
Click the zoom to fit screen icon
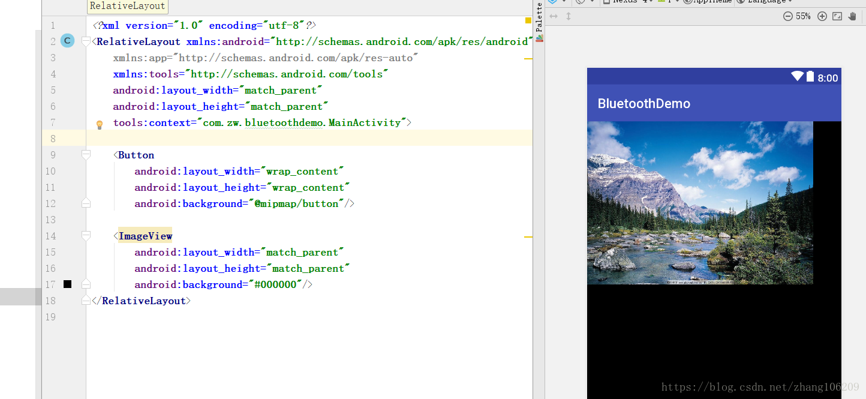pyautogui.click(x=837, y=16)
